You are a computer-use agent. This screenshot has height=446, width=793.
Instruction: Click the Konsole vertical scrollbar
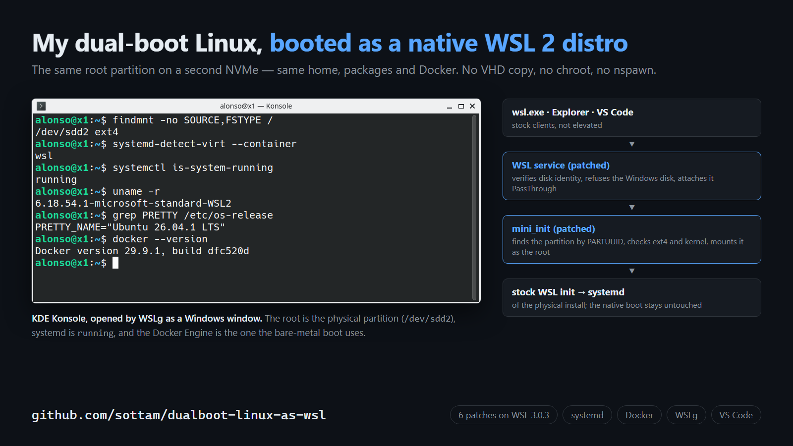point(474,208)
